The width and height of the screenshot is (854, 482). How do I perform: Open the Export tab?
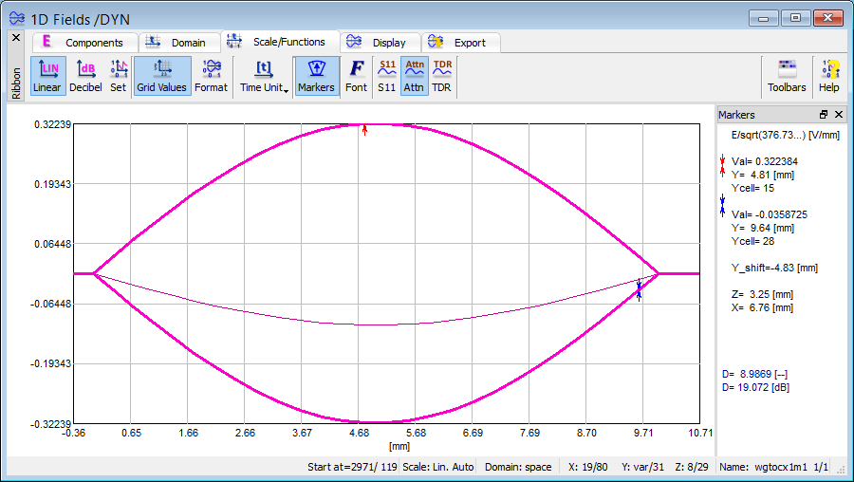459,43
